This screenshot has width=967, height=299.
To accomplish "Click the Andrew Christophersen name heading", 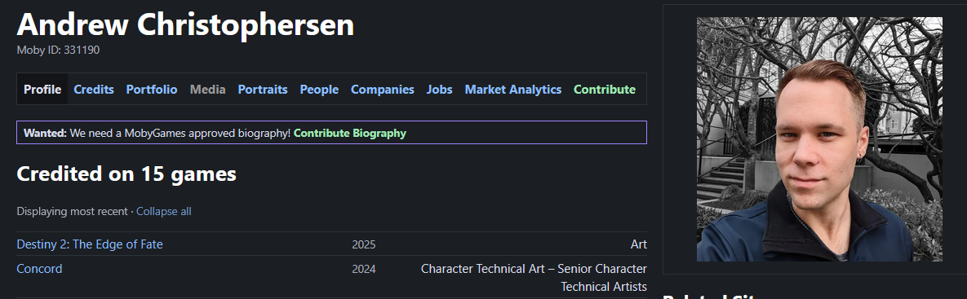I will coord(185,25).
